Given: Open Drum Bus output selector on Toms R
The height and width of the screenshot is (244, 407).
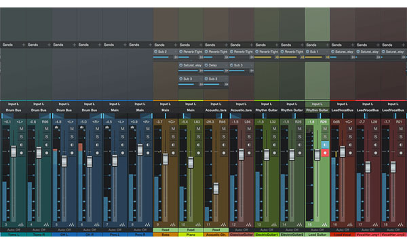Looking at the screenshot, I should tap(39, 110).
